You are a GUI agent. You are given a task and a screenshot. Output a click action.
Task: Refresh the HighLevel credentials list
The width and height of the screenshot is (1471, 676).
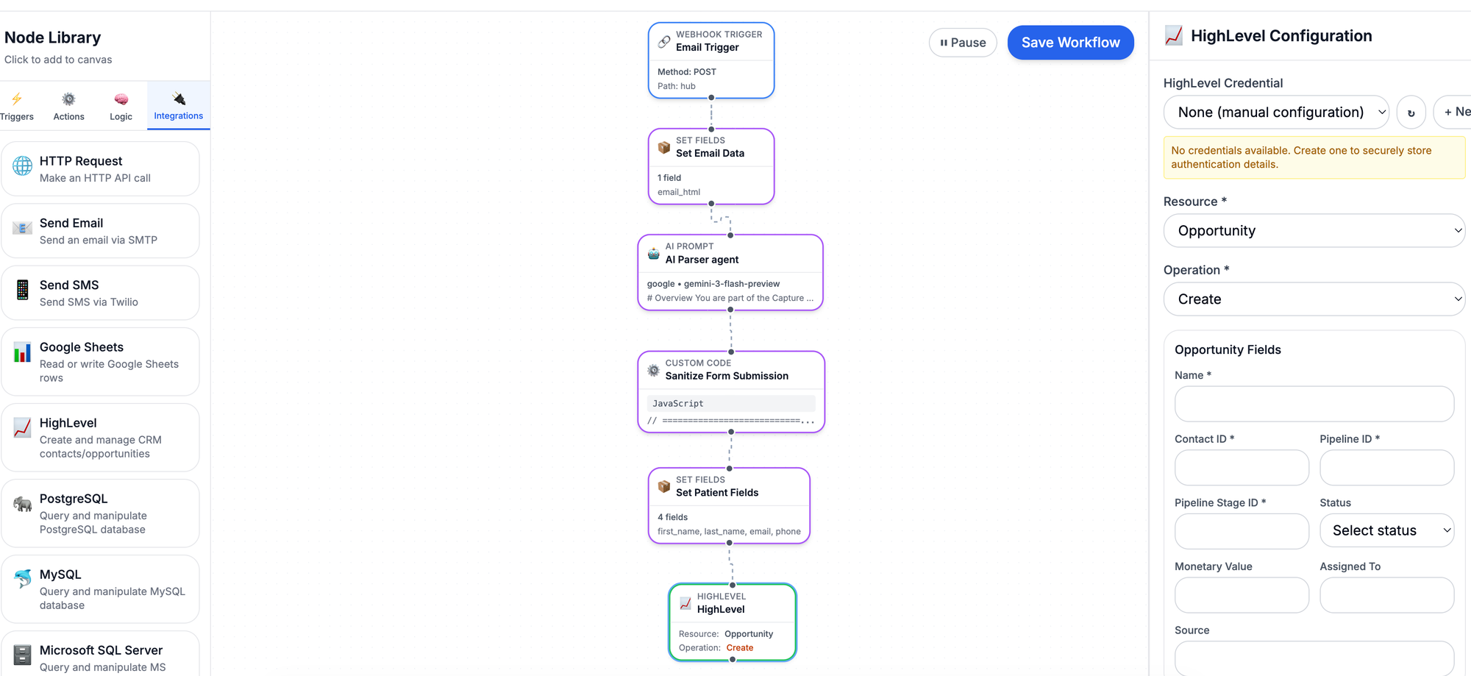point(1411,113)
